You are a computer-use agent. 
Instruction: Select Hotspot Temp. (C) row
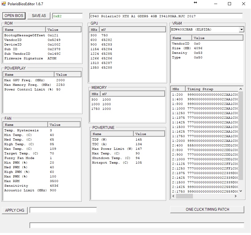128,163
